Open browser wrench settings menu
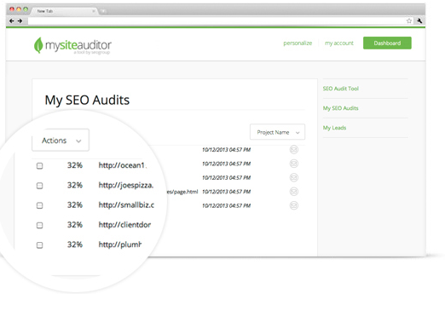Screen dimensions: 445x311 coord(419,20)
